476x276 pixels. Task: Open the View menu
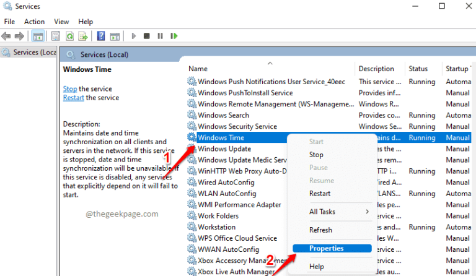(x=61, y=22)
